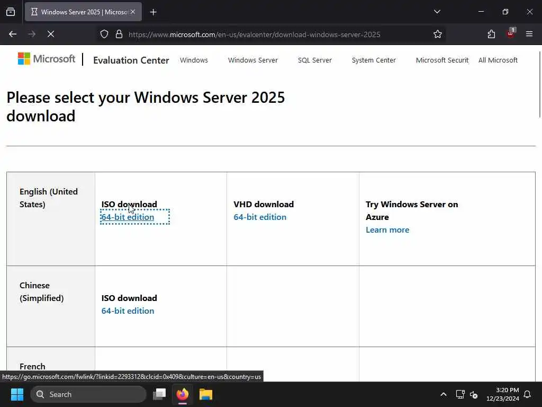Switch to Firefox on the taskbar
The image size is (542, 407).
pos(183,394)
